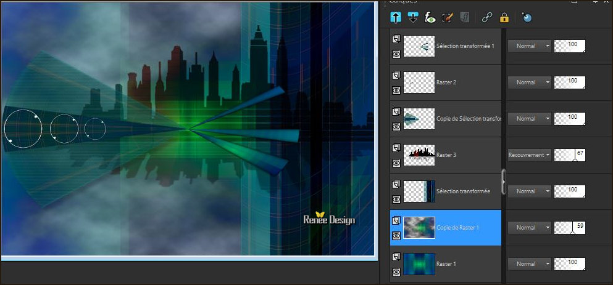
Task: Click opacity slider of Sélection transformée layer
Action: click(570, 191)
